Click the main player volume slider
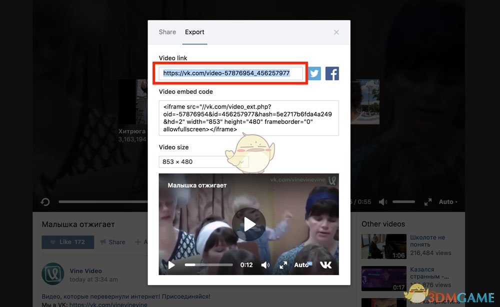Image resolution: width=500 pixels, height=307 pixels. click(x=403, y=202)
